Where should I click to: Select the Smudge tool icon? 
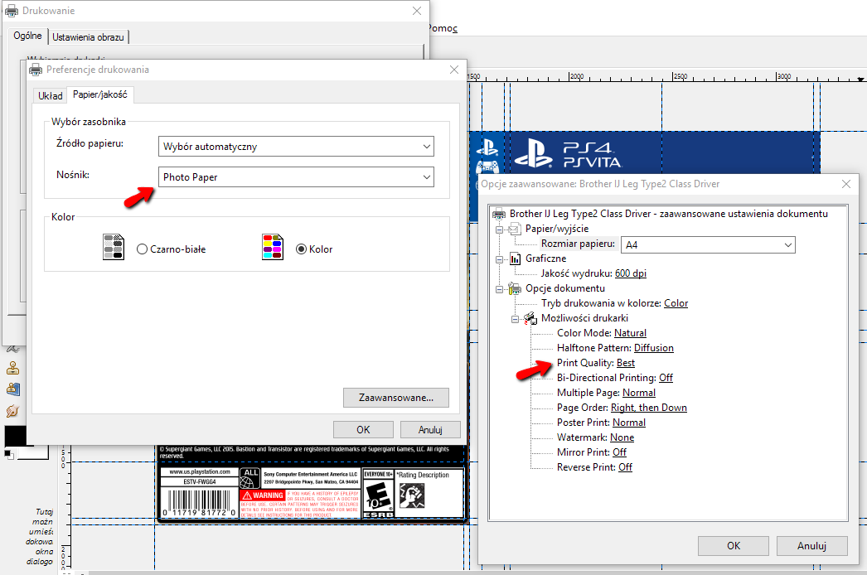pos(12,411)
